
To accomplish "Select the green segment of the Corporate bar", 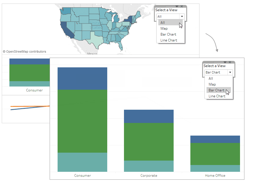I will [x=149, y=142].
